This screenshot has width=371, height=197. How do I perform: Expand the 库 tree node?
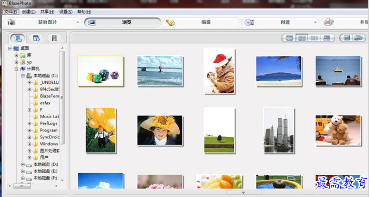(x=16, y=56)
